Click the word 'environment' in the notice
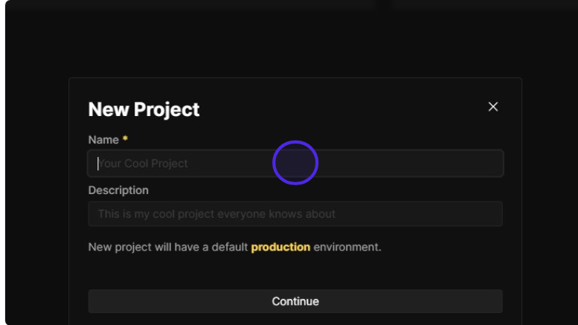Screen dimensions: 578x325 click(x=347, y=247)
